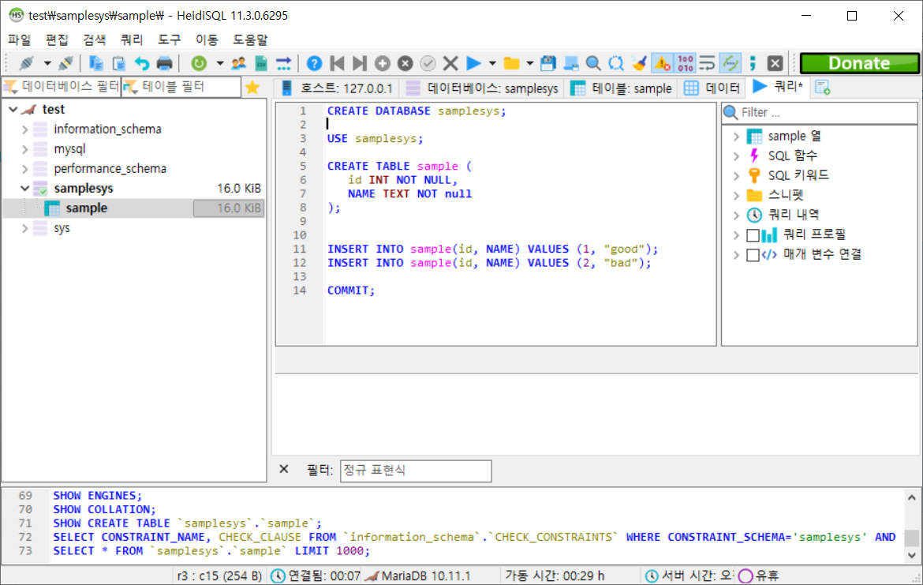
Task: Check the 매개 변수 연결 checkbox
Action: (x=753, y=254)
